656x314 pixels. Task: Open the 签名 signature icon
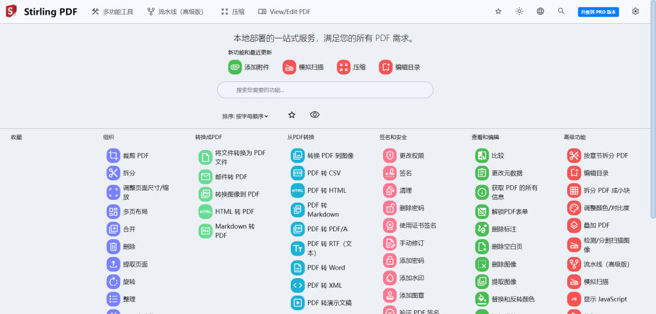click(x=390, y=173)
